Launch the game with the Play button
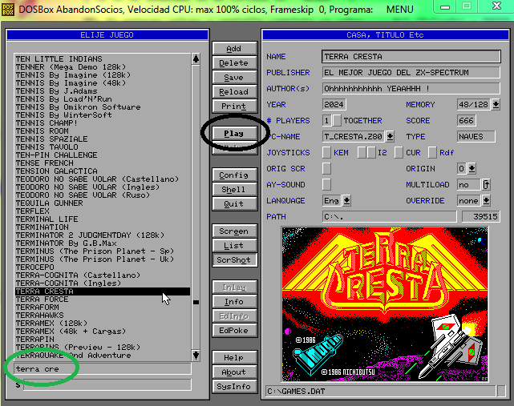The height and width of the screenshot is (406, 514). (x=234, y=133)
